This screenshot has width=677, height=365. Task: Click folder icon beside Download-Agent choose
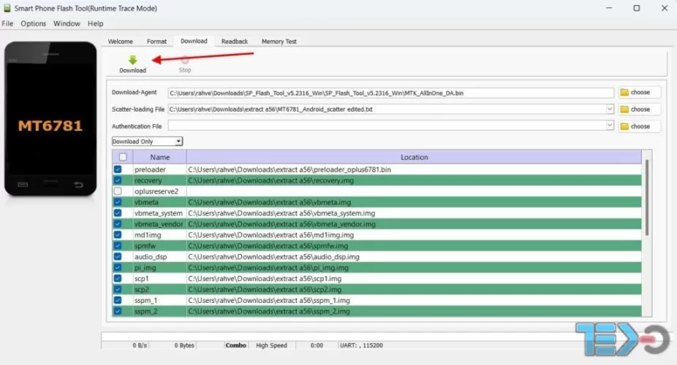(624, 92)
